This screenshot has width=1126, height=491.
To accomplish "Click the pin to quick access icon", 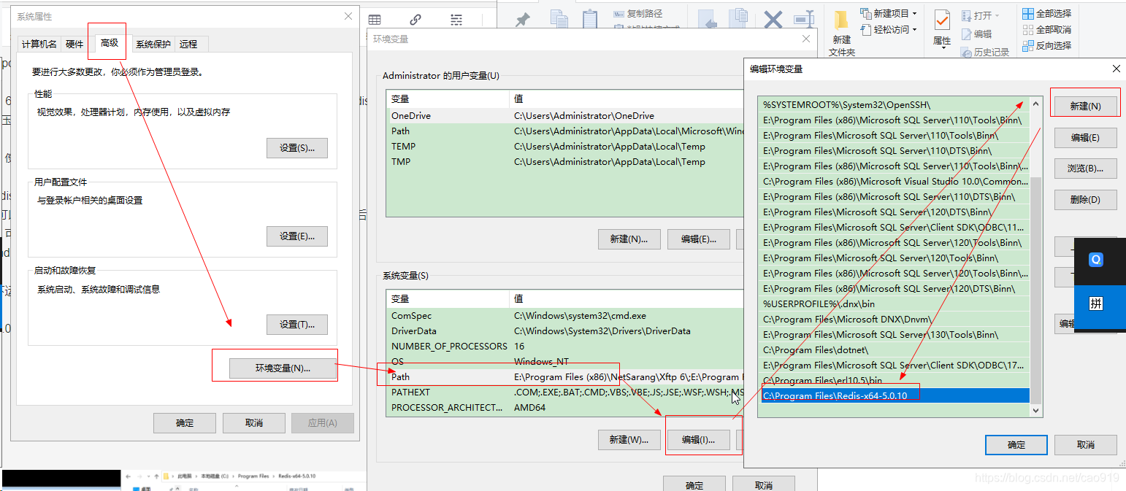I will 523,21.
